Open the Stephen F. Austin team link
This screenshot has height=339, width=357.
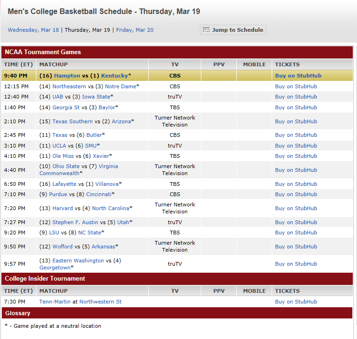point(75,222)
